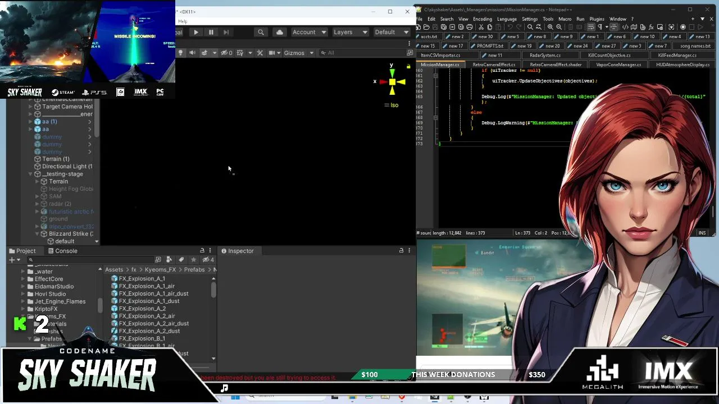Pause the Unity game preview
Image resolution: width=719 pixels, height=404 pixels.
tap(211, 32)
